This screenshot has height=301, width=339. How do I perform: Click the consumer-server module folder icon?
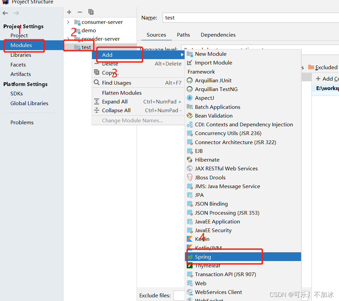tap(77, 22)
